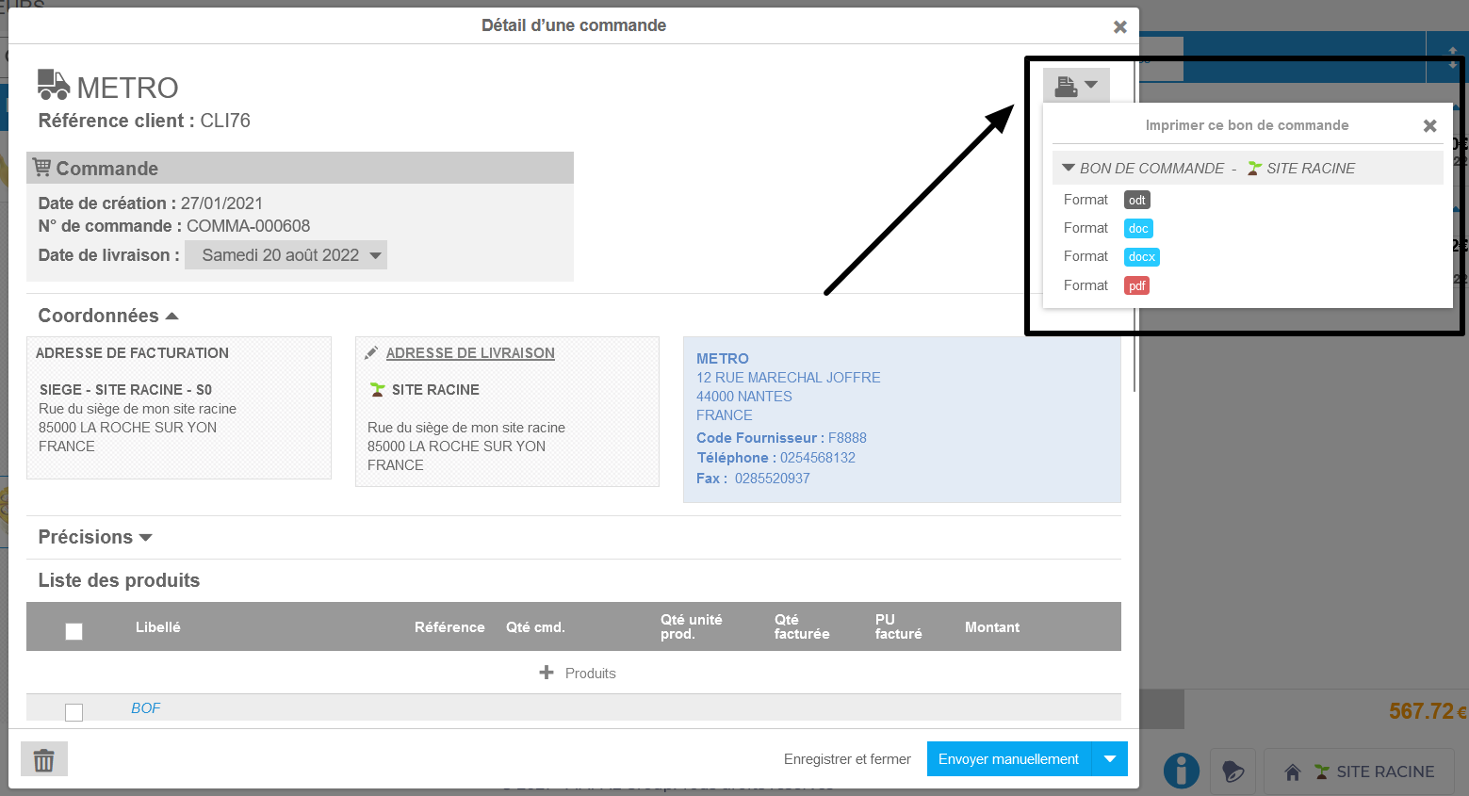Image resolution: width=1469 pixels, height=796 pixels.
Task: Click the Commande cart icon
Action: 41,168
